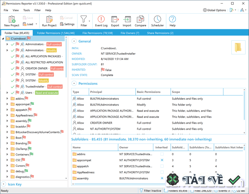This screenshot has height=194, width=249.
Task: Toggle Inherited checkbox for addins row
Action: 162,154
